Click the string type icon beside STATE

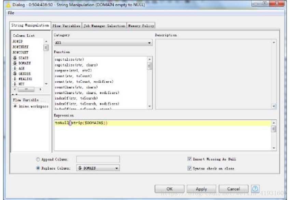click(x=15, y=58)
